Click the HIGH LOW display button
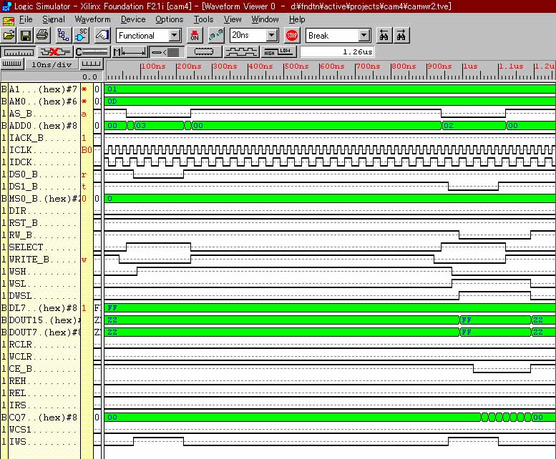The height and width of the screenshot is (459, 556). click(278, 51)
